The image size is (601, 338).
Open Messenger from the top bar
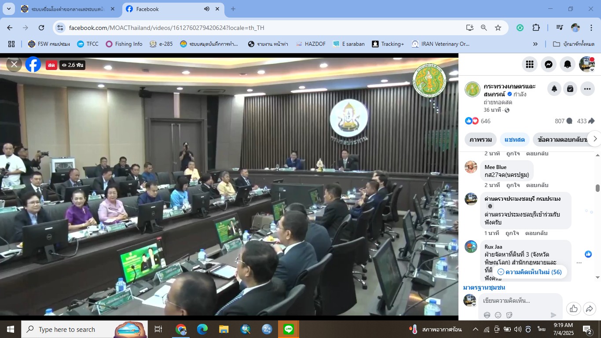(549, 64)
